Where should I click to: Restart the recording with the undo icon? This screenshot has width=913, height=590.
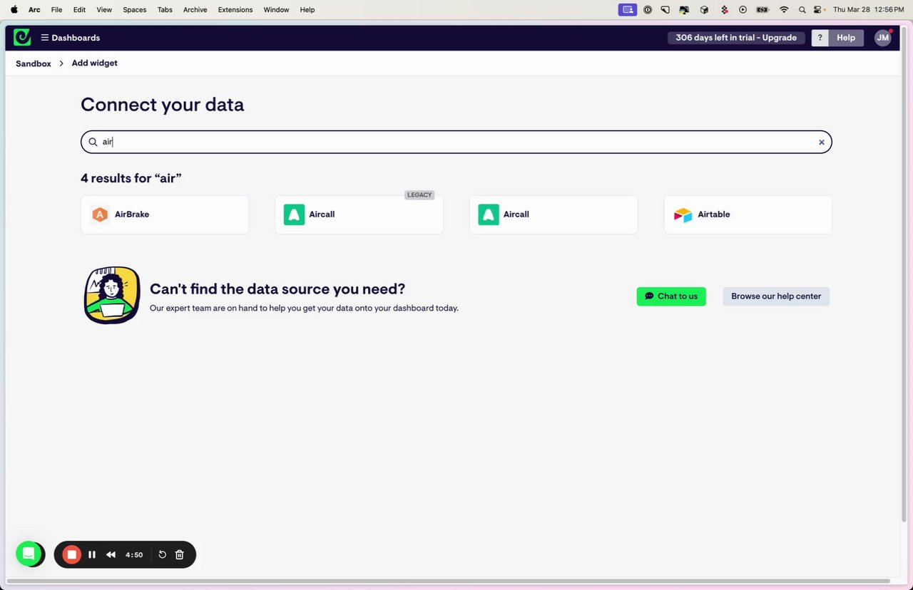click(x=162, y=554)
